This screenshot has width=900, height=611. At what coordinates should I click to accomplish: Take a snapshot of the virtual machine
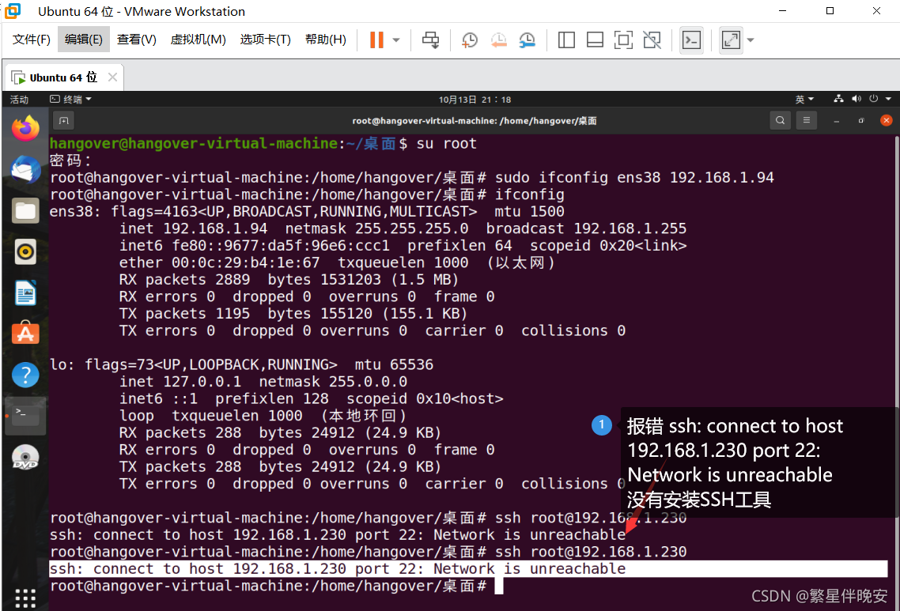point(469,40)
